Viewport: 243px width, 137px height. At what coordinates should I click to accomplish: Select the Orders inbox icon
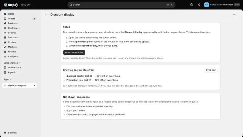(x=5, y=19)
